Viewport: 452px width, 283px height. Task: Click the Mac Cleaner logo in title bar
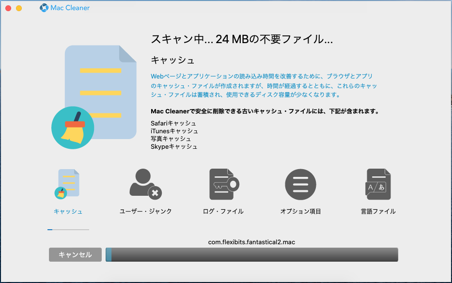[x=44, y=8]
